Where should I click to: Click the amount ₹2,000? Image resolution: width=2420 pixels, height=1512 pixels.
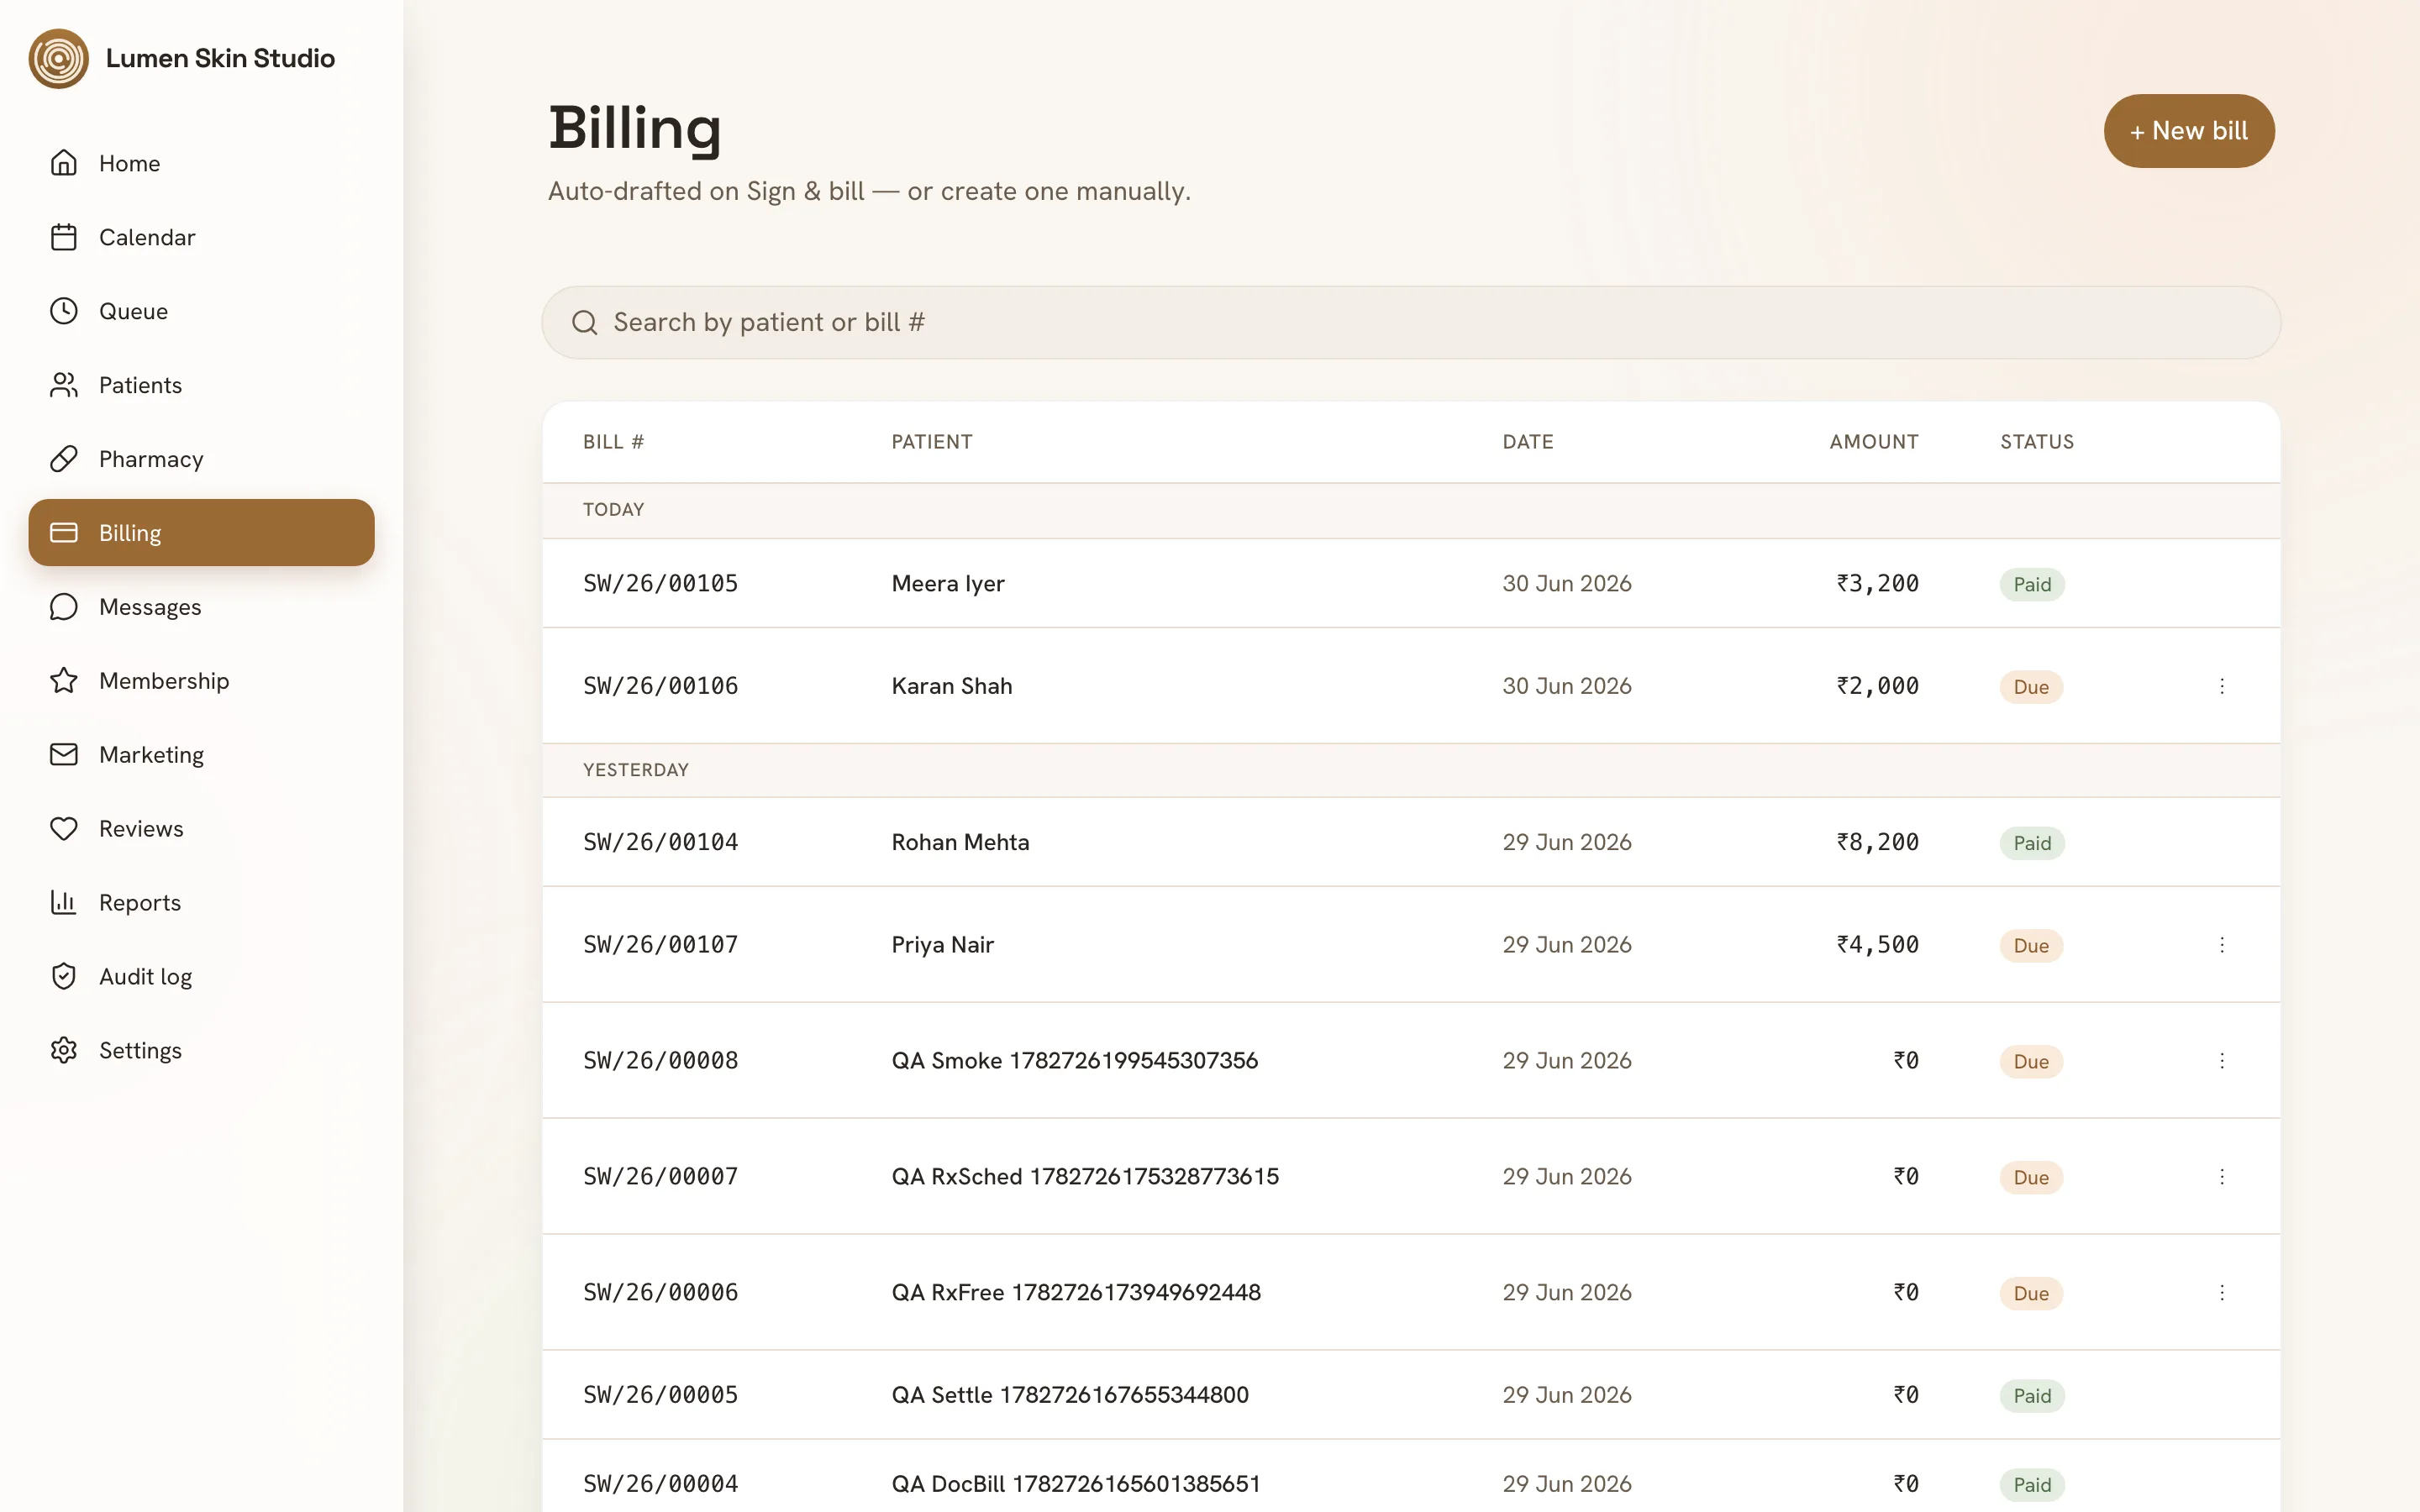[1877, 686]
